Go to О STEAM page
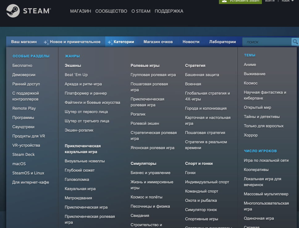This screenshot has width=299, height=228. (141, 11)
